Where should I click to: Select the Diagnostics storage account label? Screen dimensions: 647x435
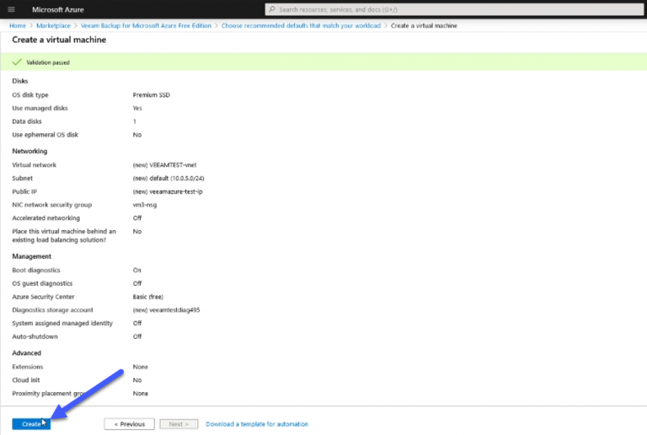click(52, 310)
